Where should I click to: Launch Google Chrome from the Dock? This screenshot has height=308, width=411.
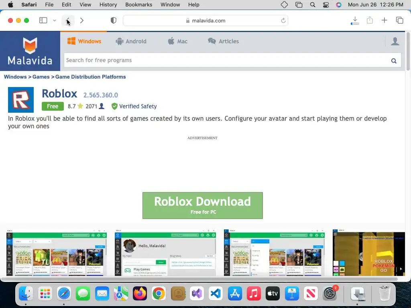pos(159,293)
